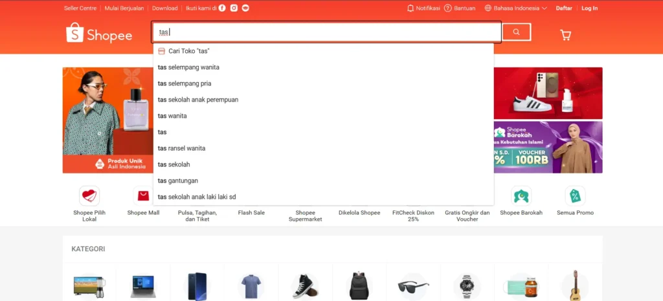
Task: Open the Shopee Barokah shortcut icon
Action: pos(521,196)
